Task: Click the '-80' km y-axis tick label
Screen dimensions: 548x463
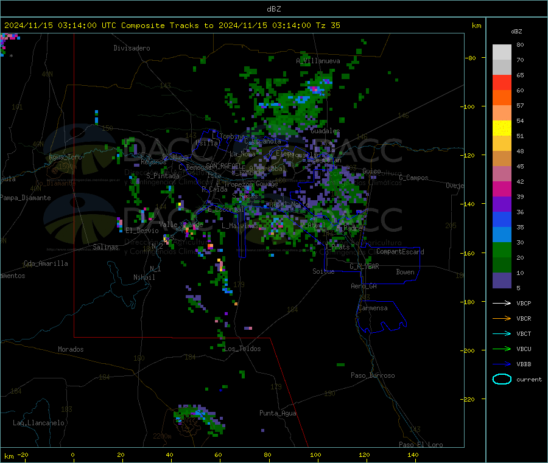Action: (471, 58)
